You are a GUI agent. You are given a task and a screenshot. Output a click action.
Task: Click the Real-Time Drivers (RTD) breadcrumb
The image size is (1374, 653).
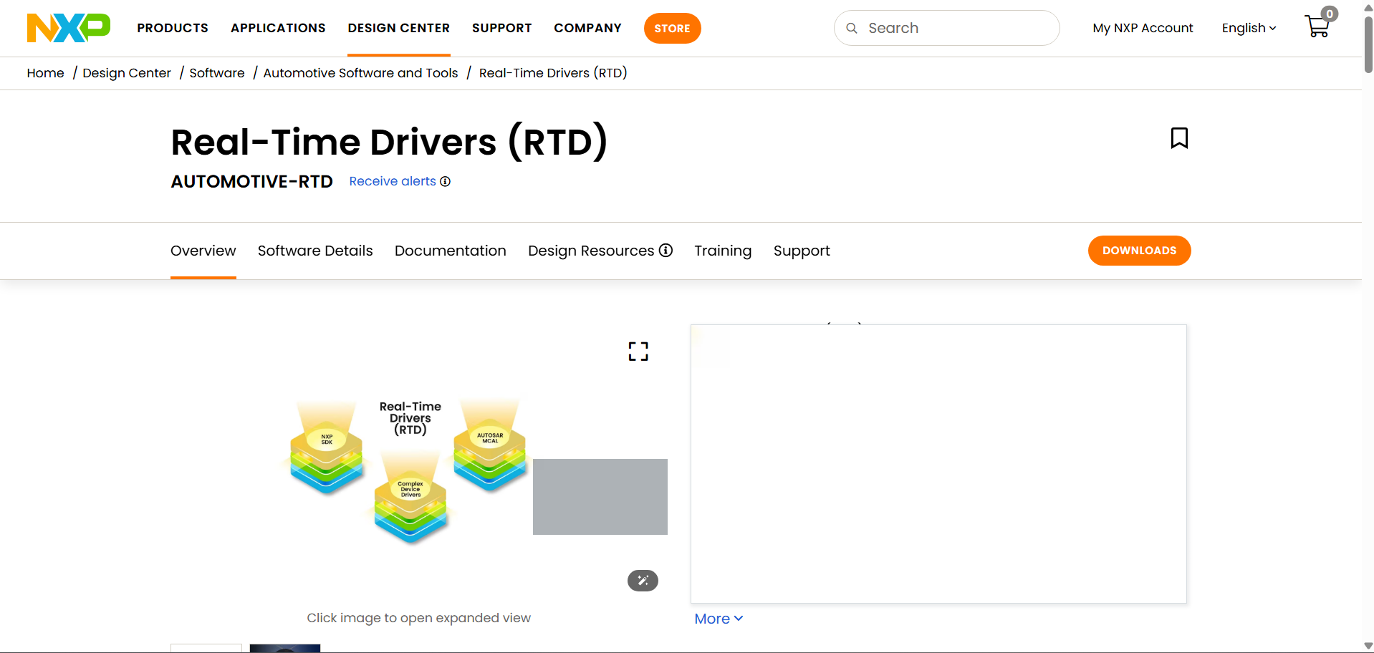point(553,73)
